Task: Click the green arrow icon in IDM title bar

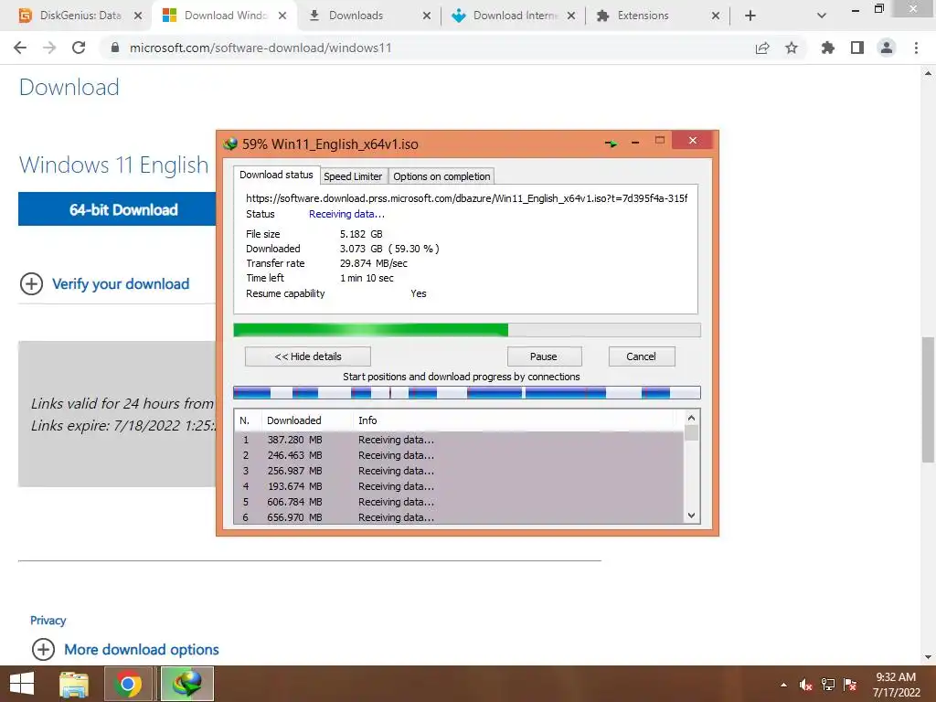Action: coord(611,143)
